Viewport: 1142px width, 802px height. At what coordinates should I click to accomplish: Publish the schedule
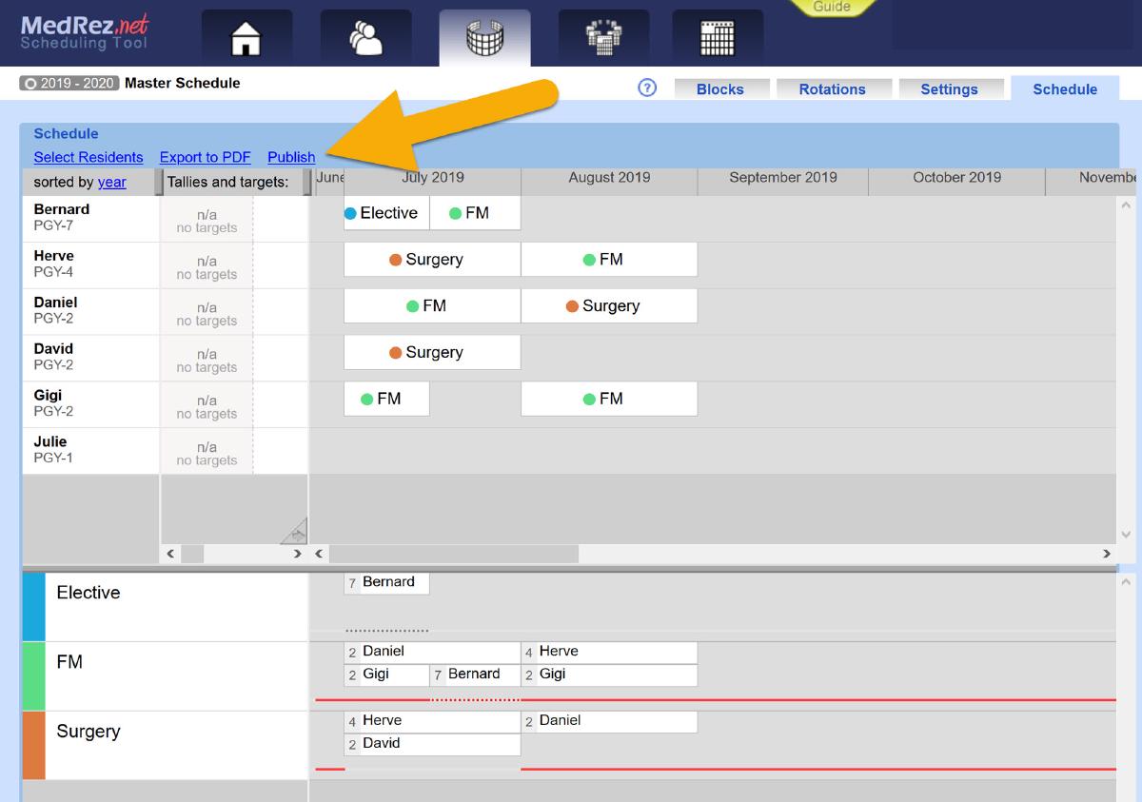click(291, 157)
